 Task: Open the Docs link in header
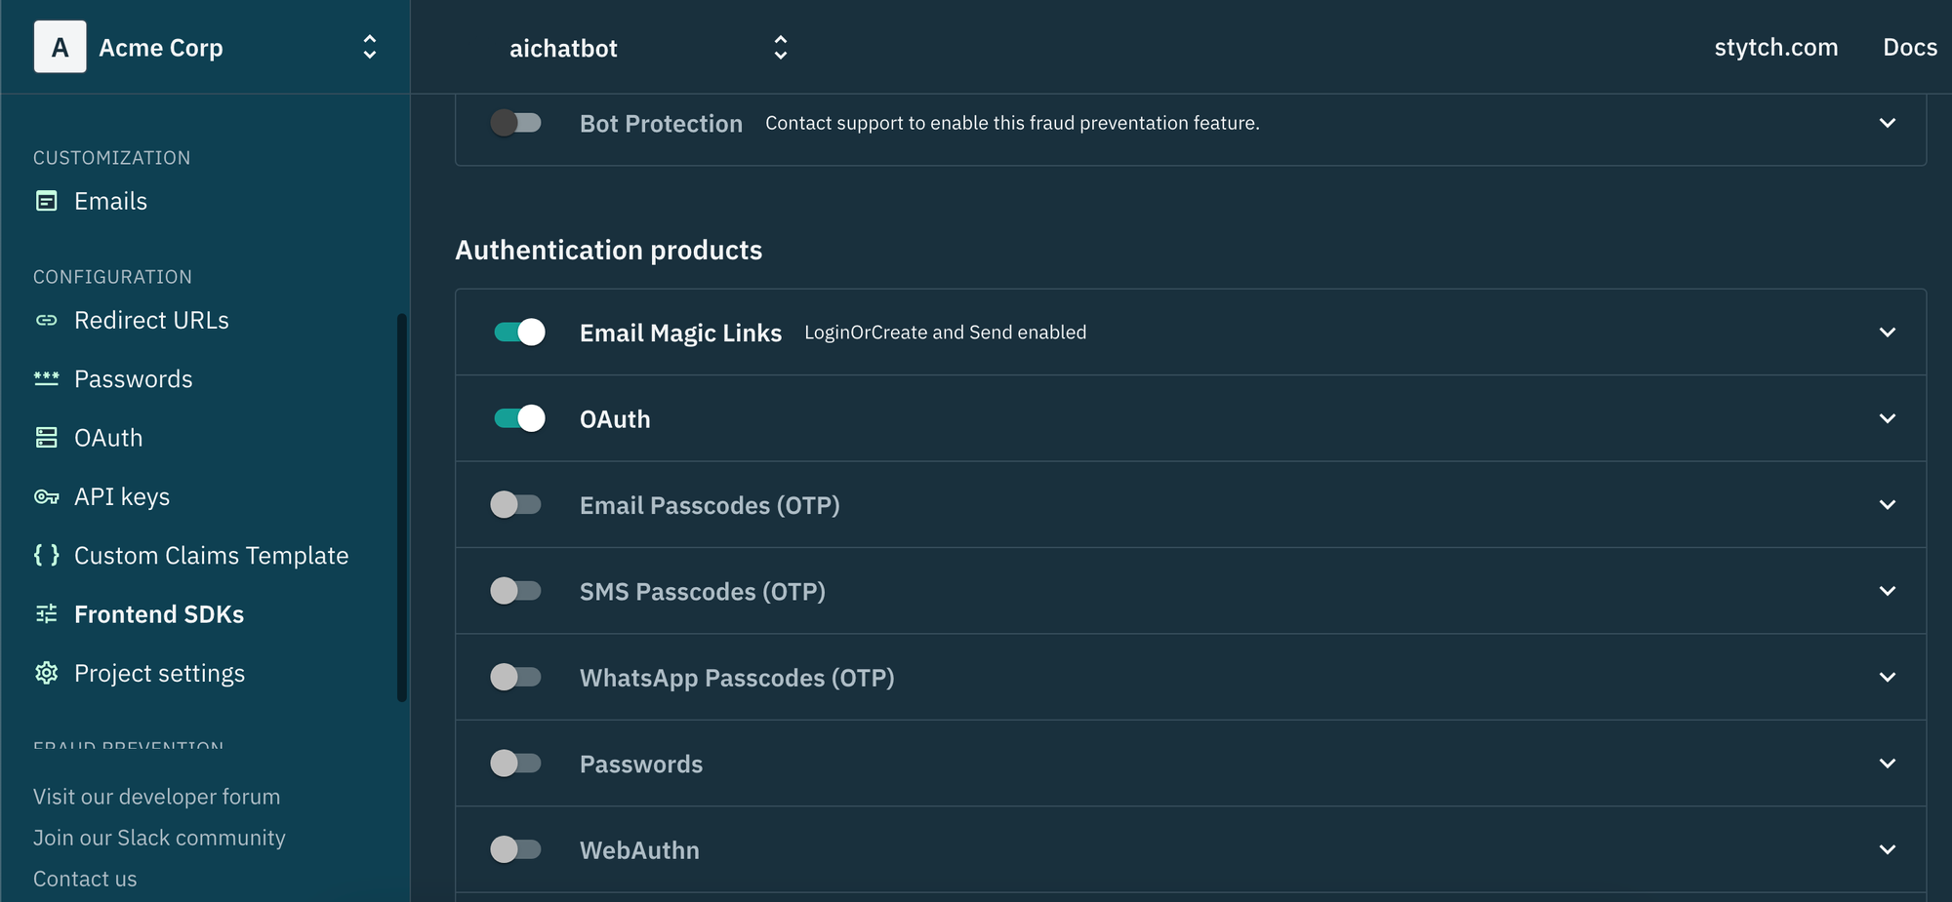[x=1909, y=47]
